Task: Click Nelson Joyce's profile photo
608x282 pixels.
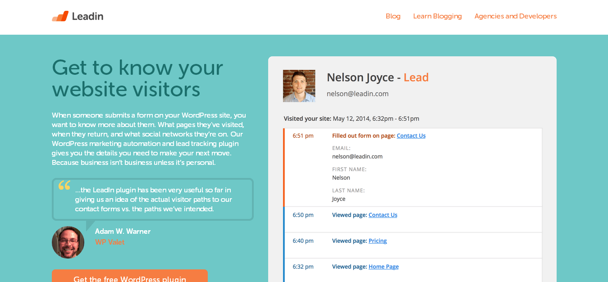Action: point(299,86)
